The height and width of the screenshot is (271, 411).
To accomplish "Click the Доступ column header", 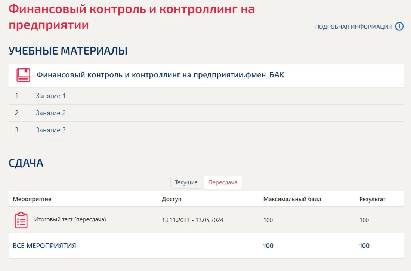I will [x=171, y=199].
